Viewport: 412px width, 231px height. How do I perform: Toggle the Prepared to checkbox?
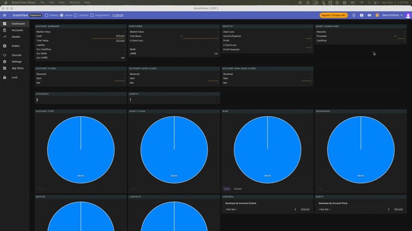pyautogui.click(x=92, y=15)
